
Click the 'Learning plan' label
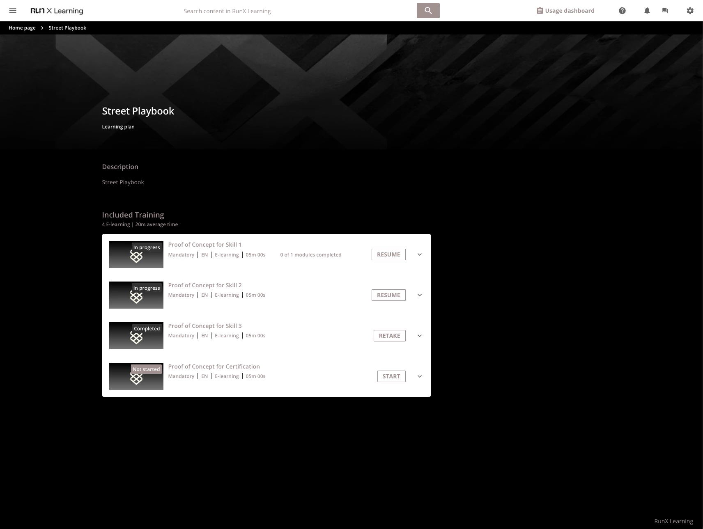click(118, 127)
